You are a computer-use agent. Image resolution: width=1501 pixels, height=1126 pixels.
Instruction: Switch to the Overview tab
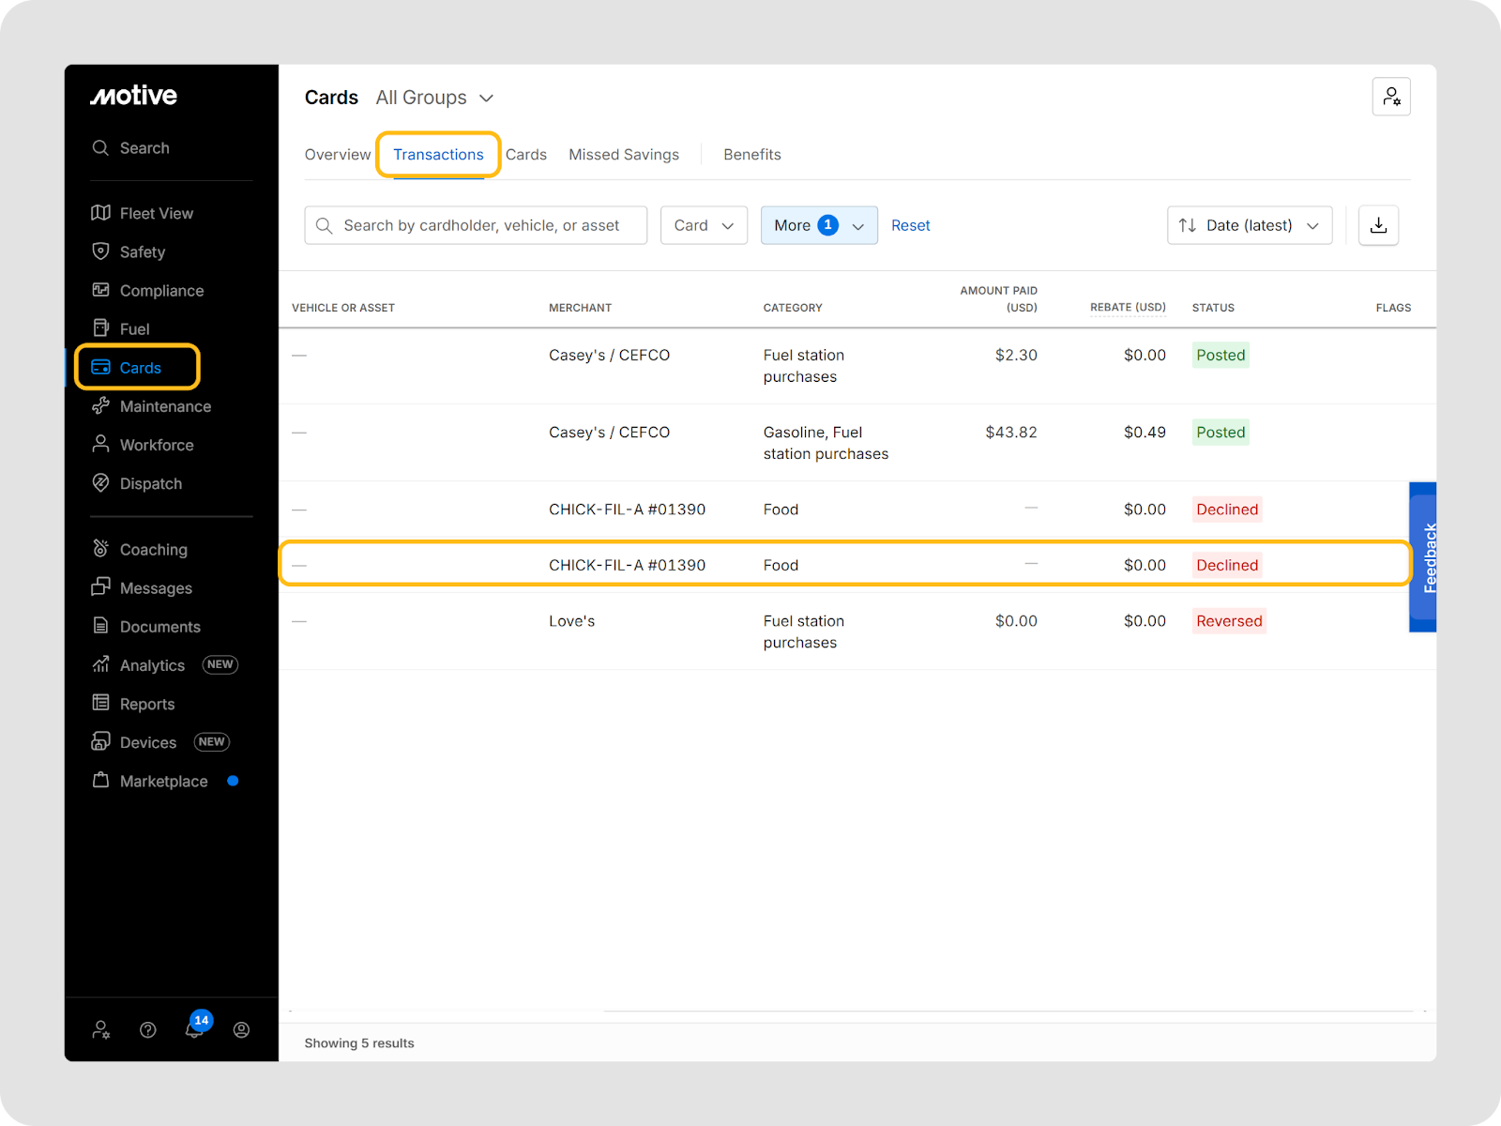(x=338, y=155)
